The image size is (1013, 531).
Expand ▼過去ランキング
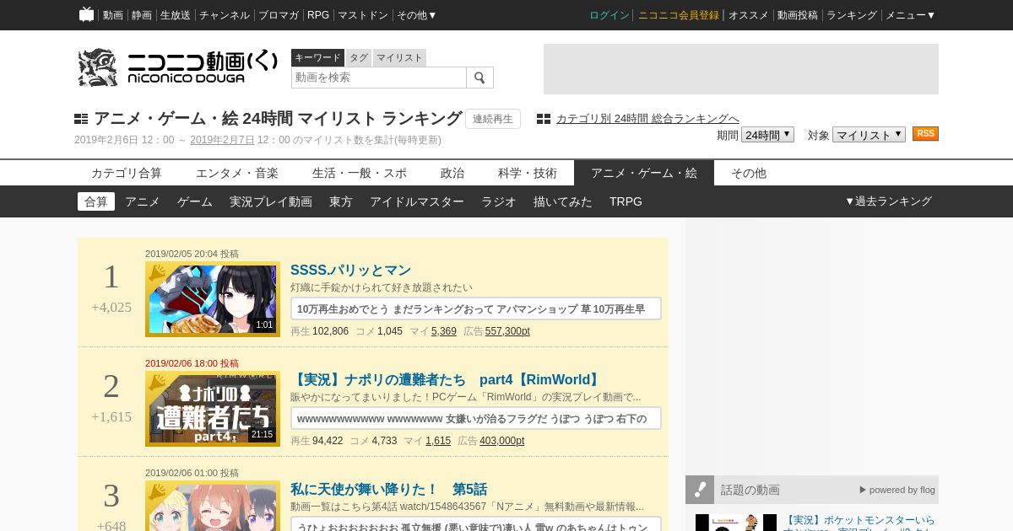point(888,201)
